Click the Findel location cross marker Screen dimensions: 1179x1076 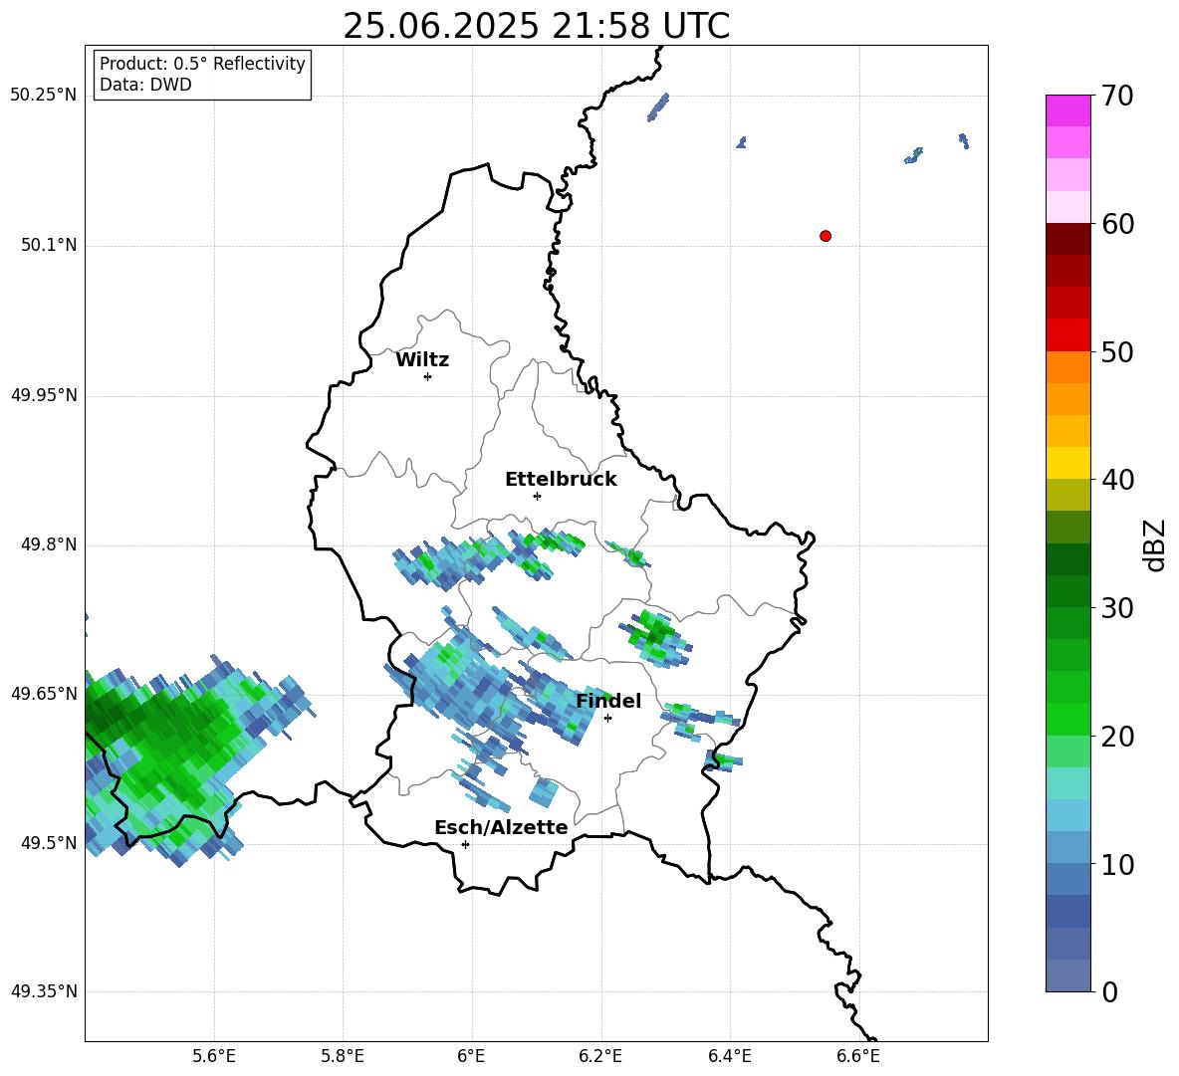607,719
